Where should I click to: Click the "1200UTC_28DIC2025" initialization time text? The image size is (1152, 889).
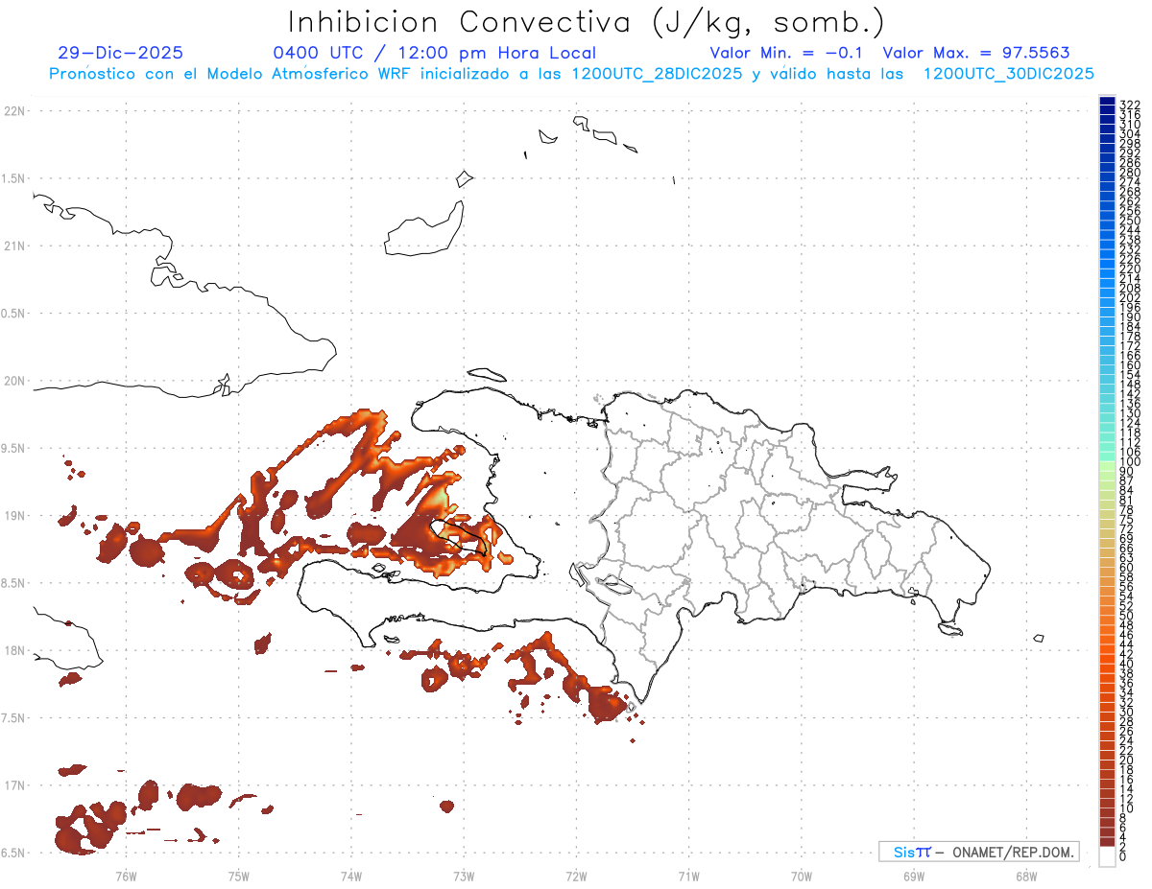click(x=657, y=74)
